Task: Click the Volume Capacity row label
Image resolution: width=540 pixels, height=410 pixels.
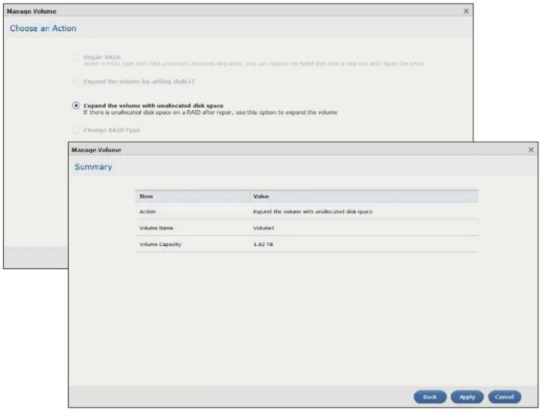Action: (x=160, y=244)
